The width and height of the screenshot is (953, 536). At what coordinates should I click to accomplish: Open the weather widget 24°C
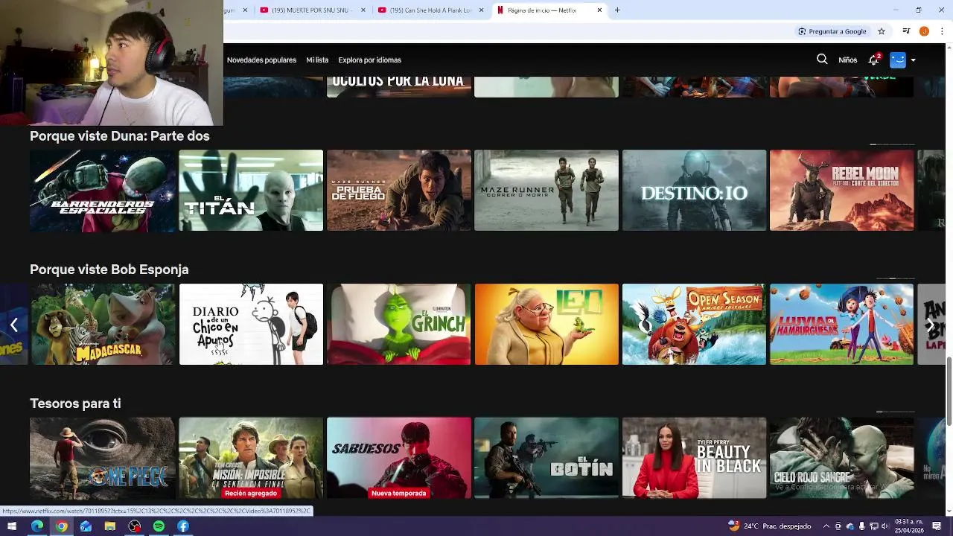(770, 526)
